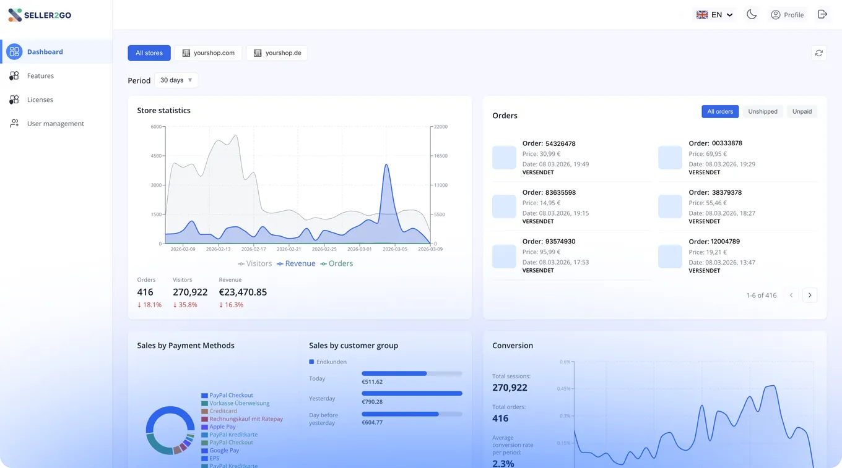Click the Store statistics chart revenue peak
The height and width of the screenshot is (468, 842).
click(386, 165)
